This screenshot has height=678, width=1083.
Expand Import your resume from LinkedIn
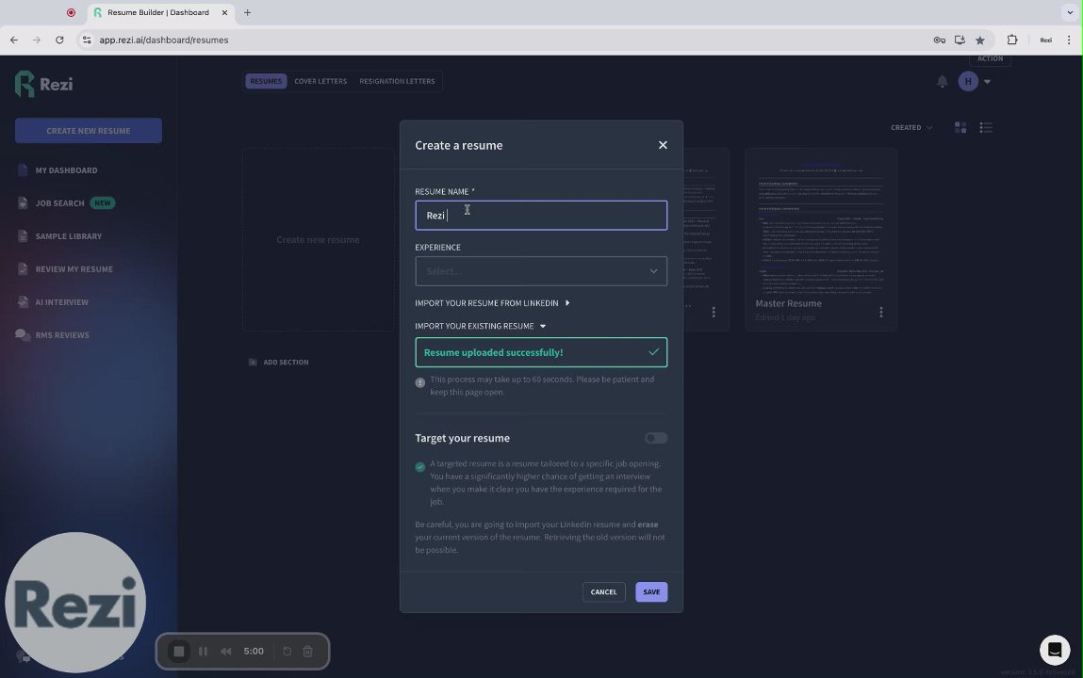point(492,303)
